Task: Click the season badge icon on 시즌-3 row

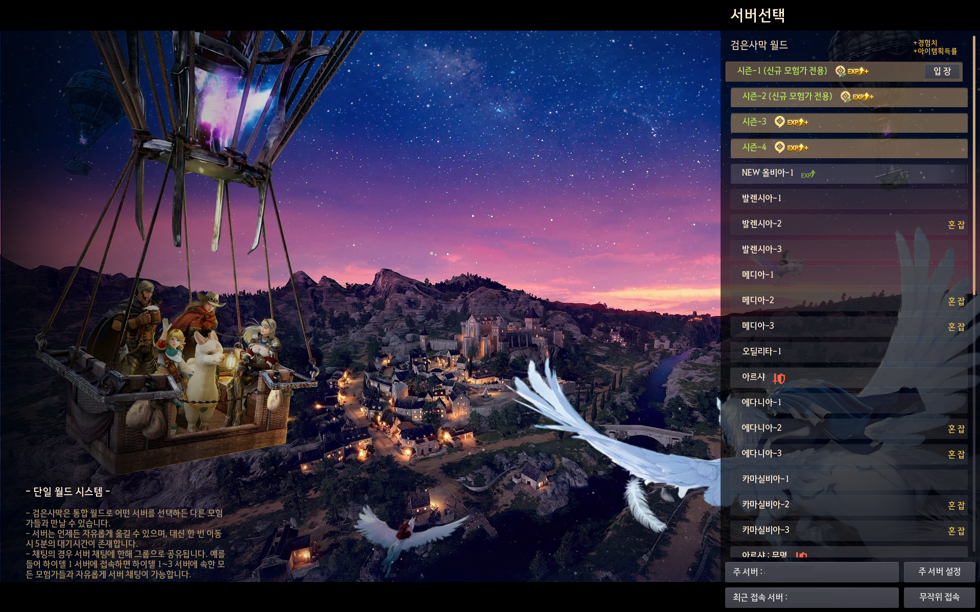Action: [x=780, y=122]
